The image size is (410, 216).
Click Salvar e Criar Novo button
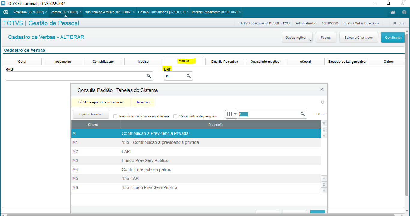[359, 38]
